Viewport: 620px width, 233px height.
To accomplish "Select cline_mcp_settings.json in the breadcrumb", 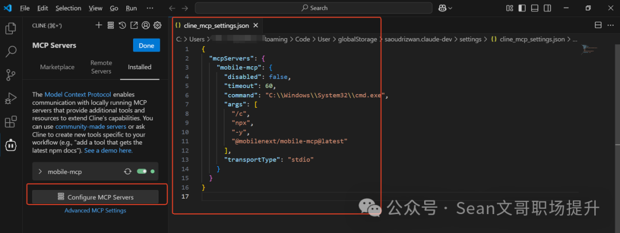I will [532, 39].
